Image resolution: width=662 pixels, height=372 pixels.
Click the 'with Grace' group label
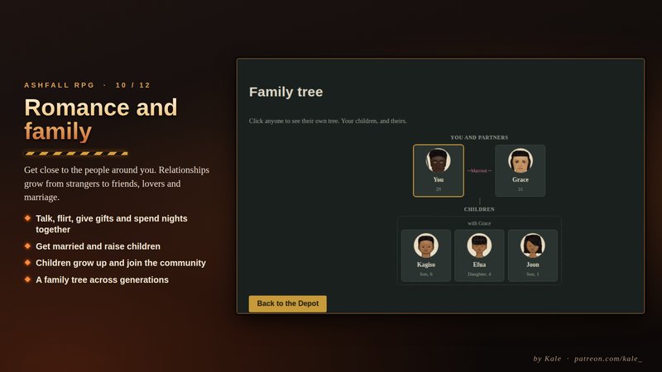pos(479,223)
